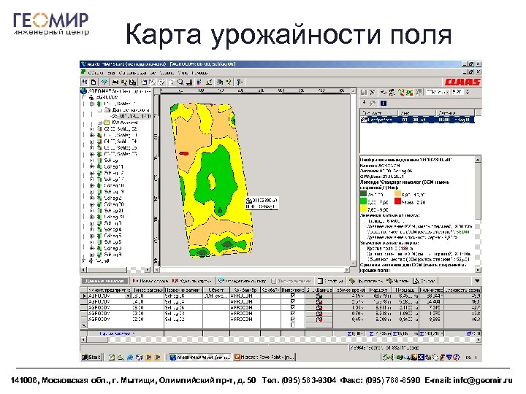Image resolution: width=526 pixels, height=394 pixels.
Task: Click the dark green legend swatch
Action: (x=363, y=193)
